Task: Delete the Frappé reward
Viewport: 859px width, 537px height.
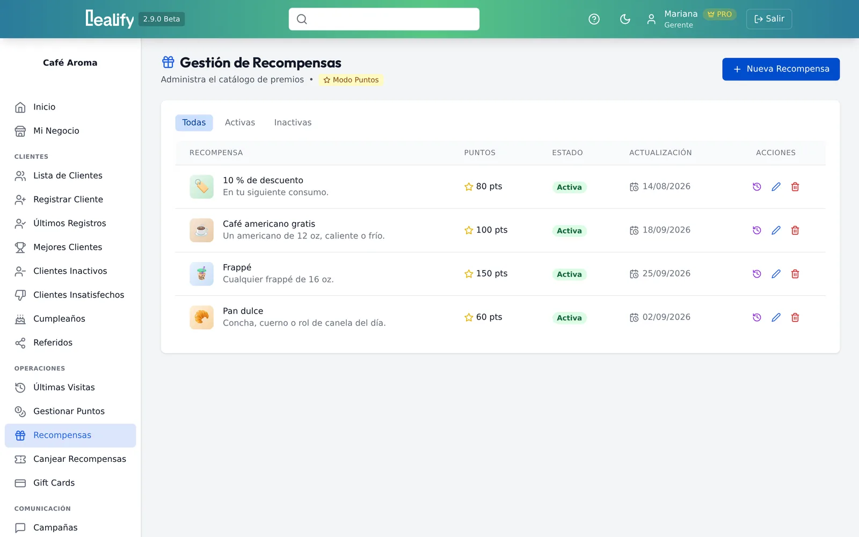Action: pos(795,274)
